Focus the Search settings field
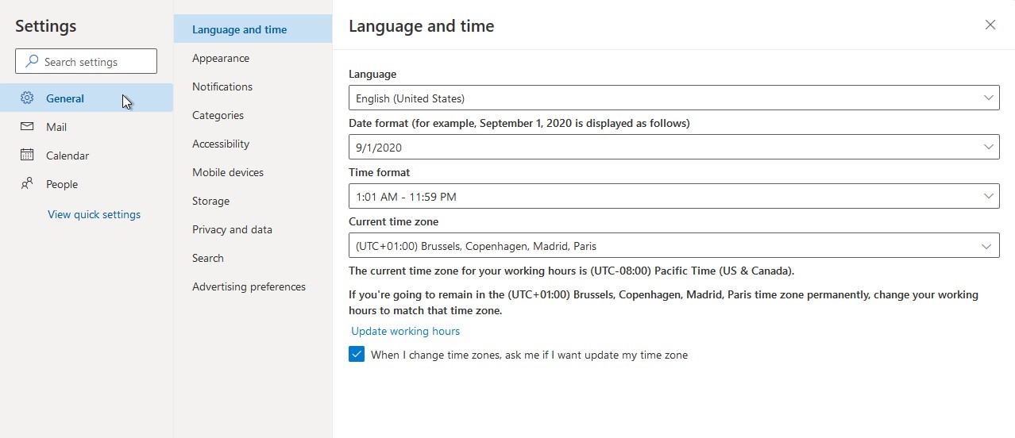Screen dimensions: 1015x438 coord(86,61)
